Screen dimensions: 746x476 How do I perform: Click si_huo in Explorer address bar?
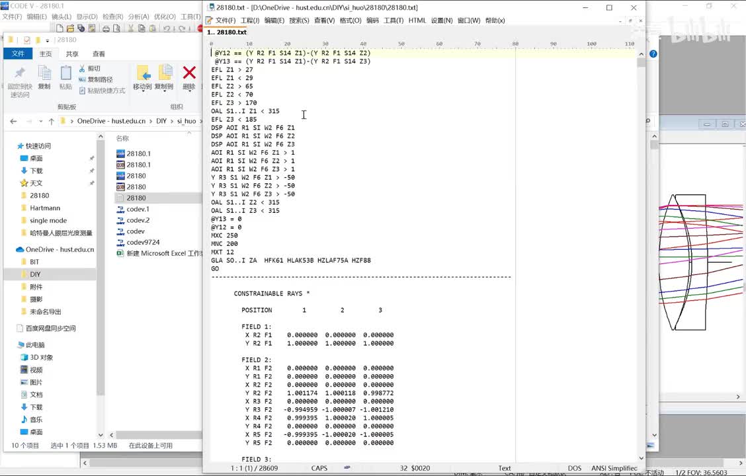(x=186, y=121)
